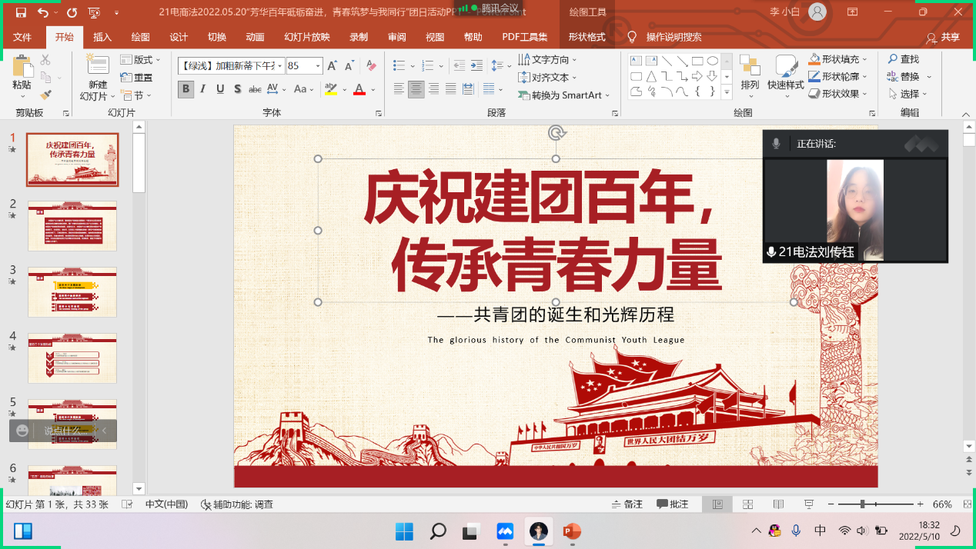Click the 备注 notes button in status bar
Screen dimensions: 976x549
[x=627, y=504]
